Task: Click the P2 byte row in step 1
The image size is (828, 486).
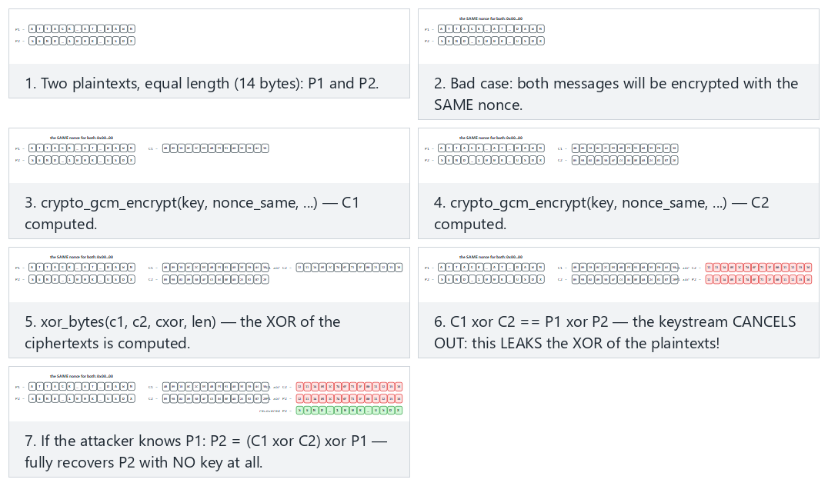Action: pyautogui.click(x=82, y=41)
